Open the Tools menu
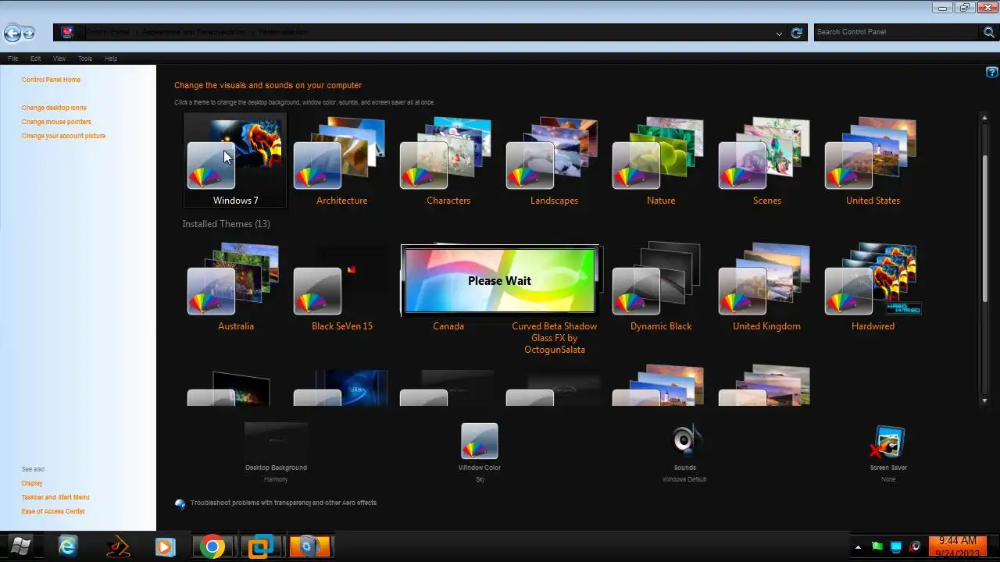The width and height of the screenshot is (1000, 562). pyautogui.click(x=84, y=59)
